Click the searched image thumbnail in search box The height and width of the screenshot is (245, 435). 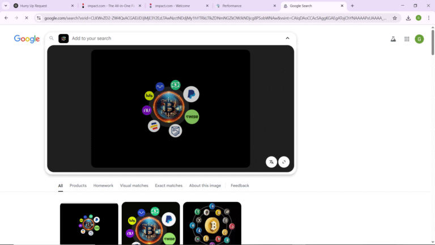[63, 39]
